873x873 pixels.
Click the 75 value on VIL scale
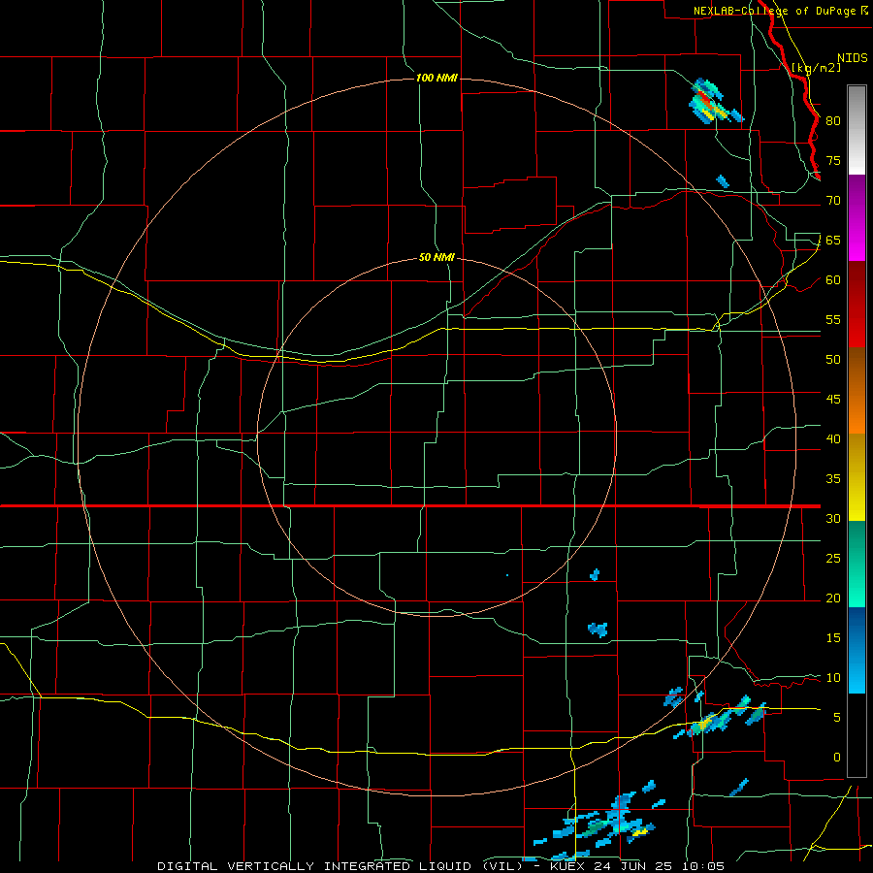point(833,160)
